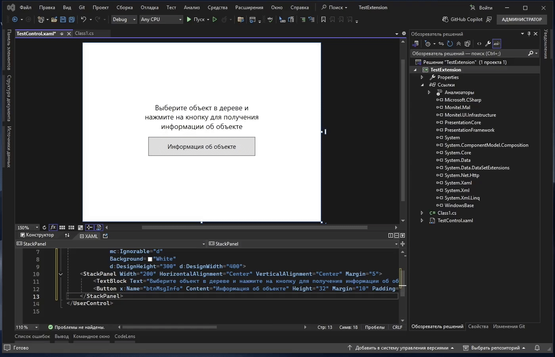This screenshot has height=357, width=555.
Task: Navigate backward with the blue back arrow
Action: 15,19
